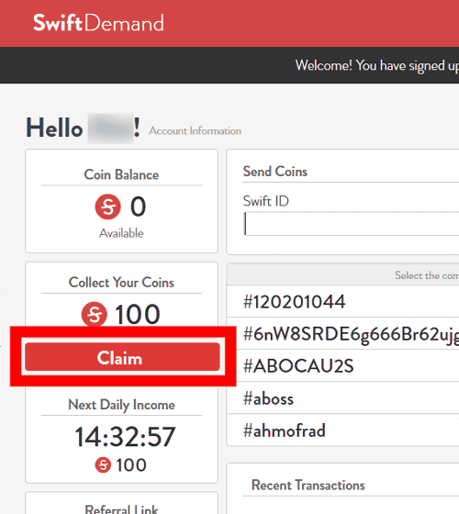Click the Collect Your Coins coin icon

(94, 314)
